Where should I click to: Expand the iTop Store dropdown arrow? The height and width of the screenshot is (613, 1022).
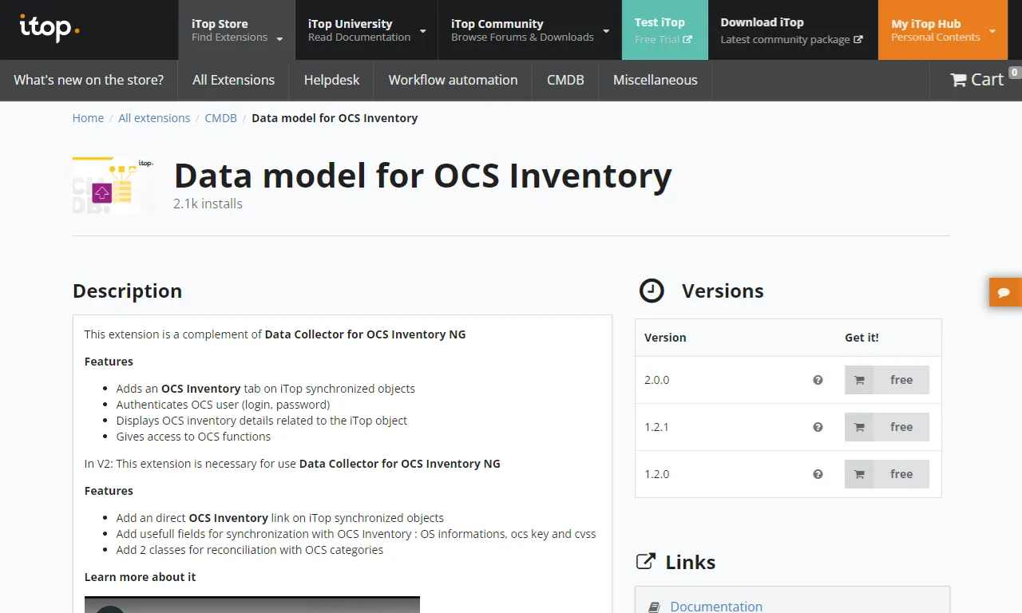coord(279,38)
